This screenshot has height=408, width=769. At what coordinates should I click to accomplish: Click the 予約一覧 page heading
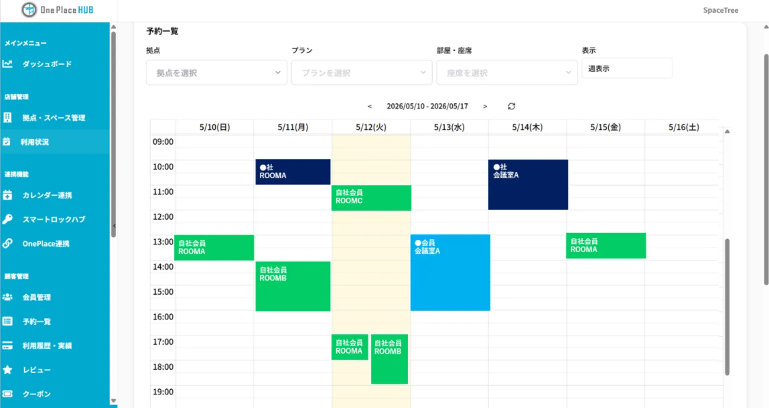pos(162,31)
